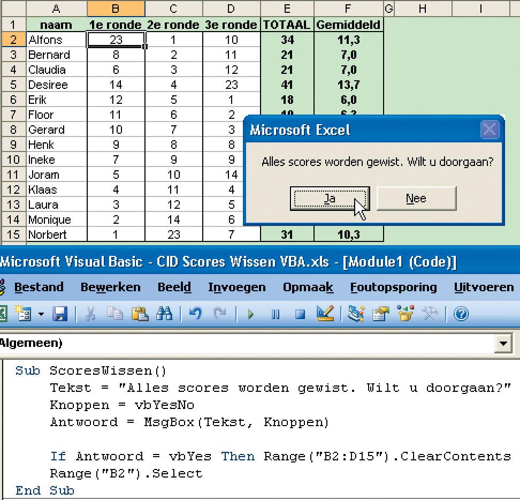Screen dimensions: 520x500
Task: Click TOTAAL value 41
Action: [287, 85]
